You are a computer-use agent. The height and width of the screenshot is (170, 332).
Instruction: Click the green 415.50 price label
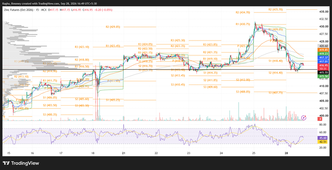(324, 76)
